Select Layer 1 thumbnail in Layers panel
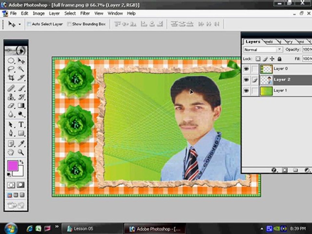This screenshot has width=312, height=234. tap(266, 91)
